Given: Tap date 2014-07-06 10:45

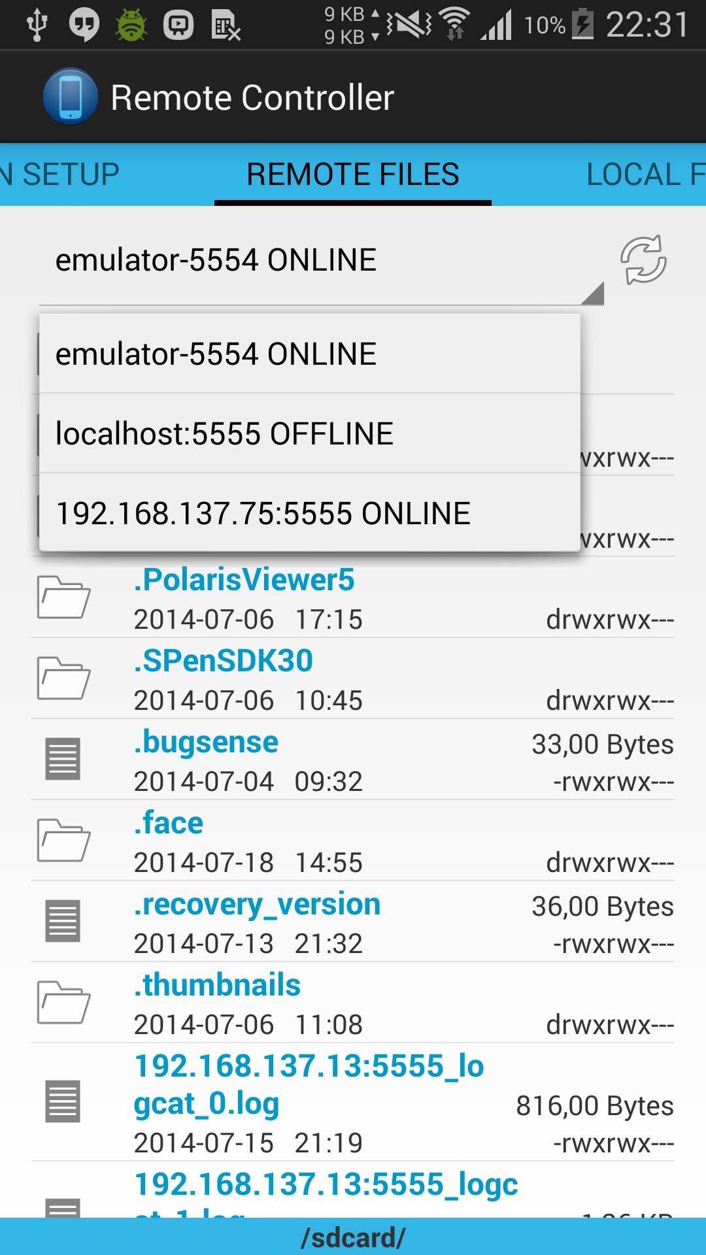Looking at the screenshot, I should pyautogui.click(x=248, y=701).
